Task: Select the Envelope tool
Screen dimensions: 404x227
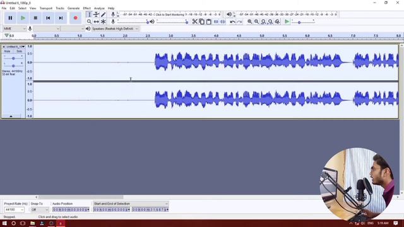Action: (x=96, y=15)
